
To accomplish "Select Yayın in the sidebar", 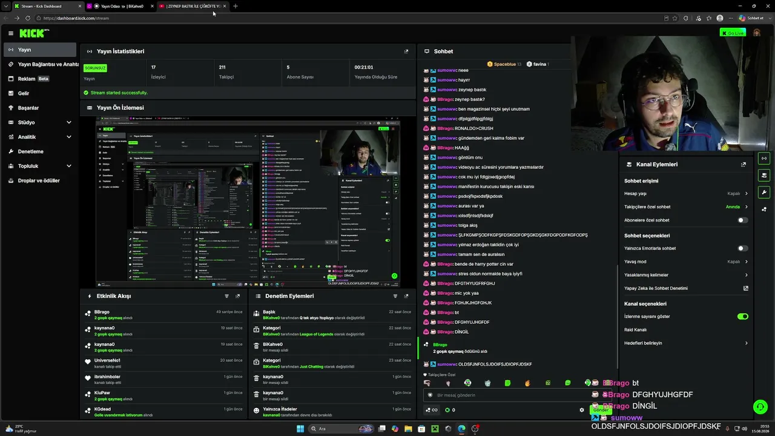I will [40, 50].
